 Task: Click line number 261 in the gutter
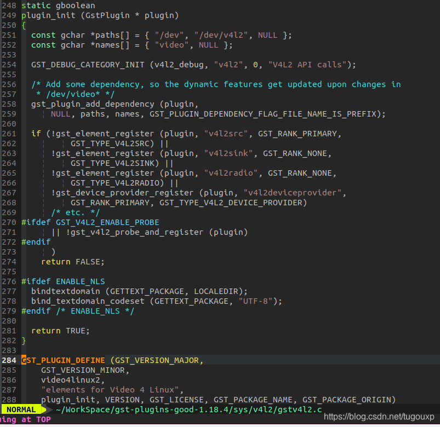tap(9, 134)
